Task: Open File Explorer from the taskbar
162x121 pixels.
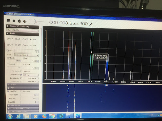Action: pyautogui.click(x=27, y=116)
